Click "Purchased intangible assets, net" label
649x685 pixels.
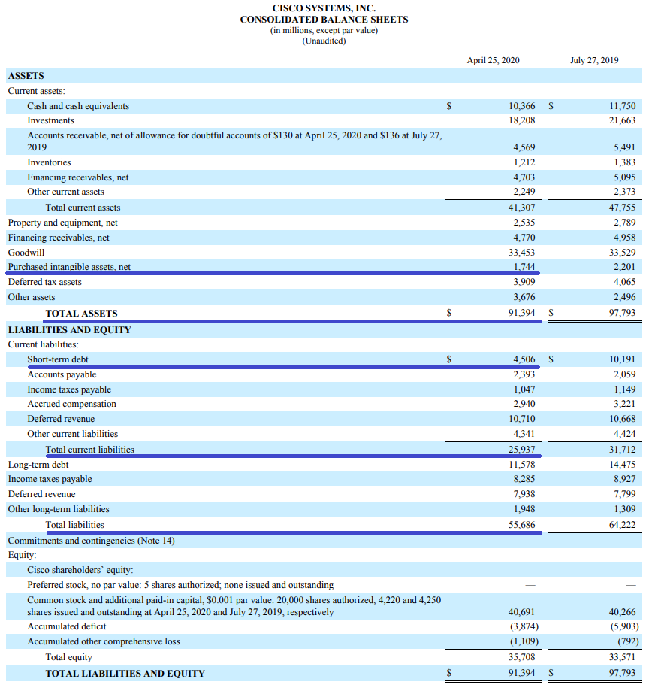(69, 267)
